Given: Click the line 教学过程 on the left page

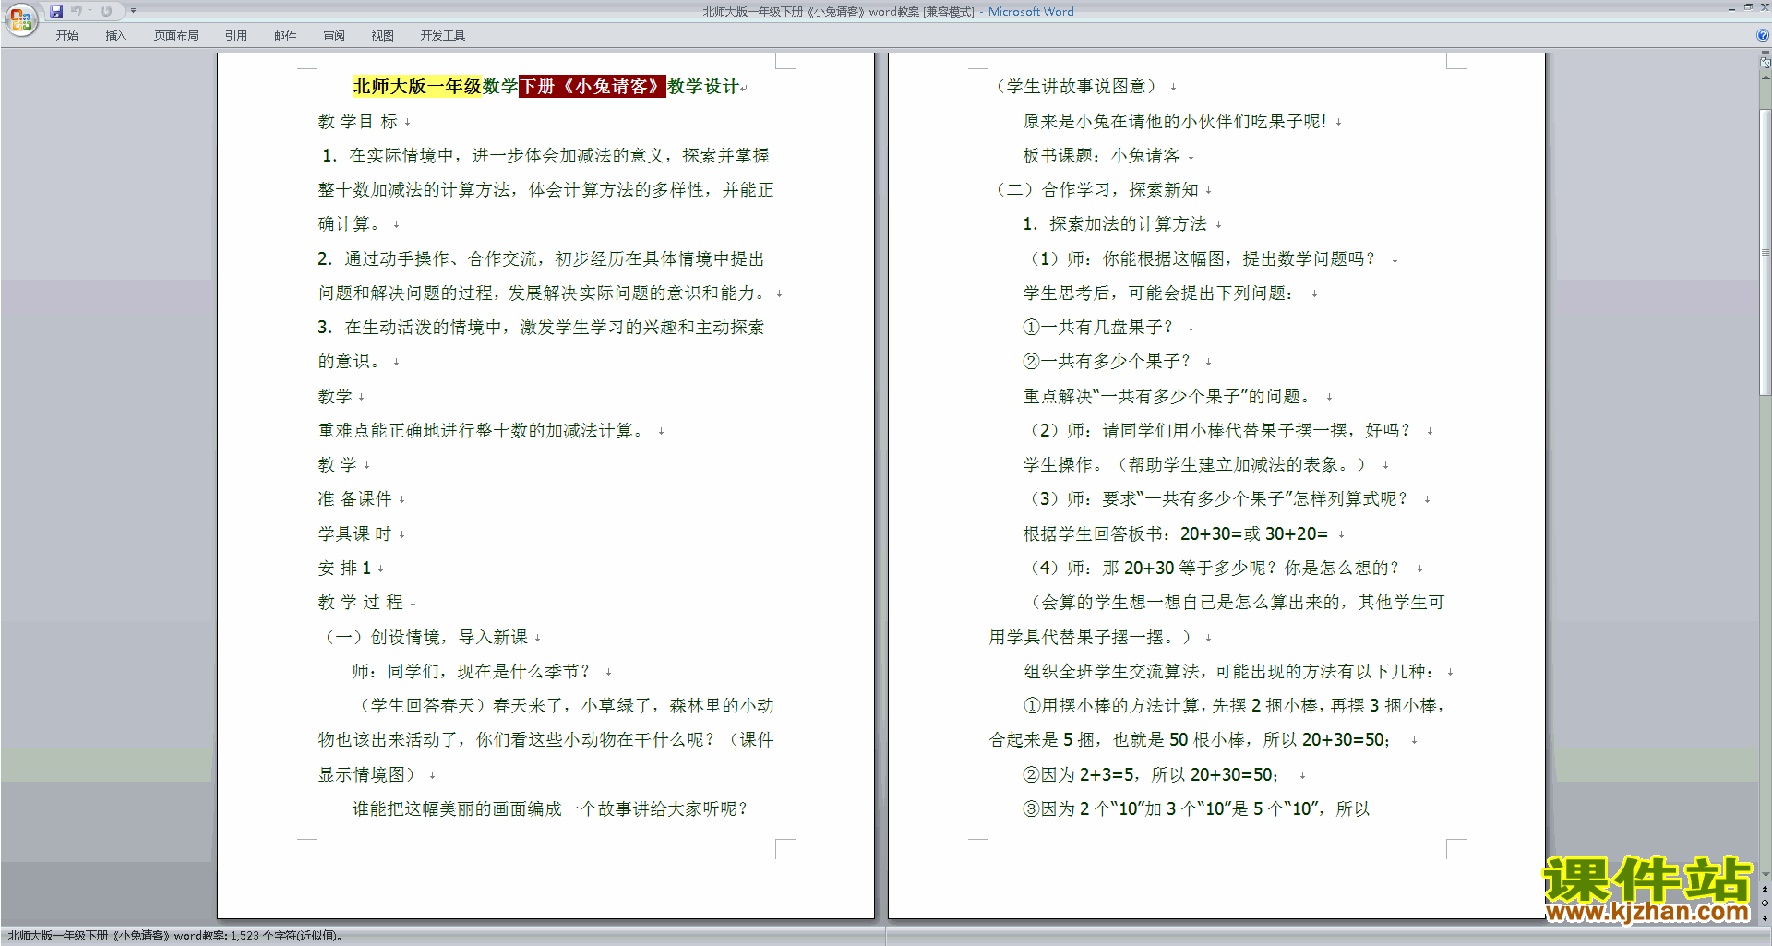Looking at the screenshot, I should point(361,602).
